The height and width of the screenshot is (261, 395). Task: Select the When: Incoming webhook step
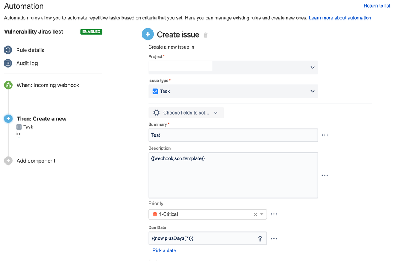pos(48,85)
